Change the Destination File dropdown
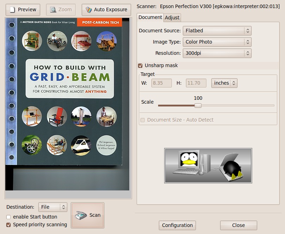This screenshot has height=234, width=285. point(52,207)
